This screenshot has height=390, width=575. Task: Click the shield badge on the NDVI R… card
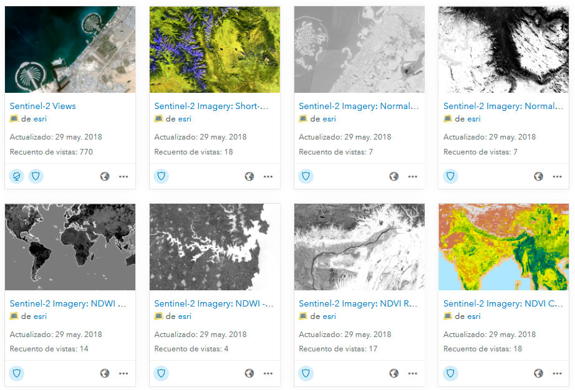[306, 374]
